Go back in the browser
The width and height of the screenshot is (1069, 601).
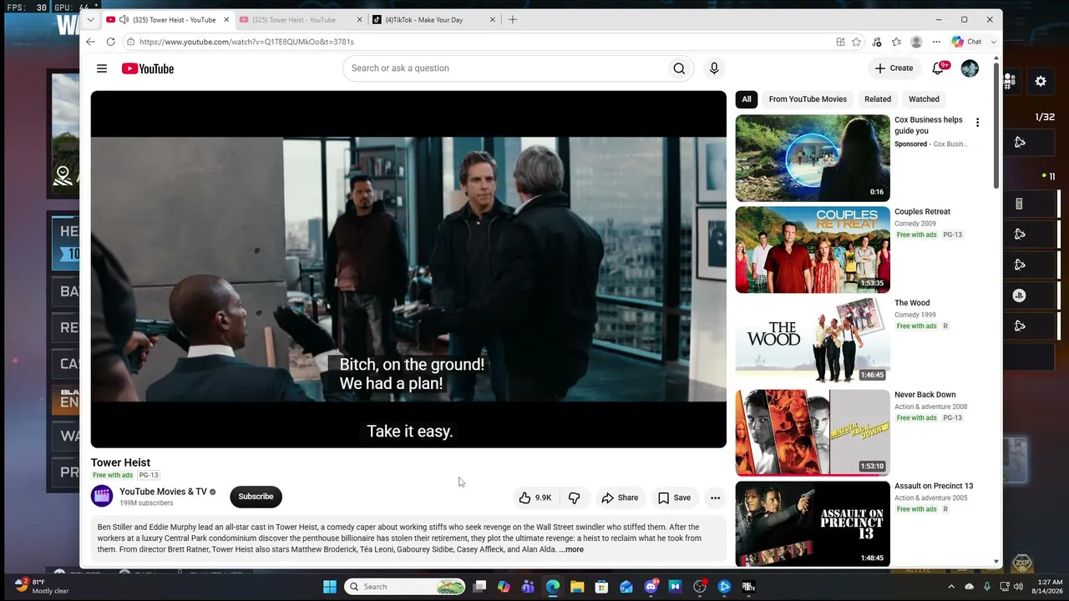point(90,42)
